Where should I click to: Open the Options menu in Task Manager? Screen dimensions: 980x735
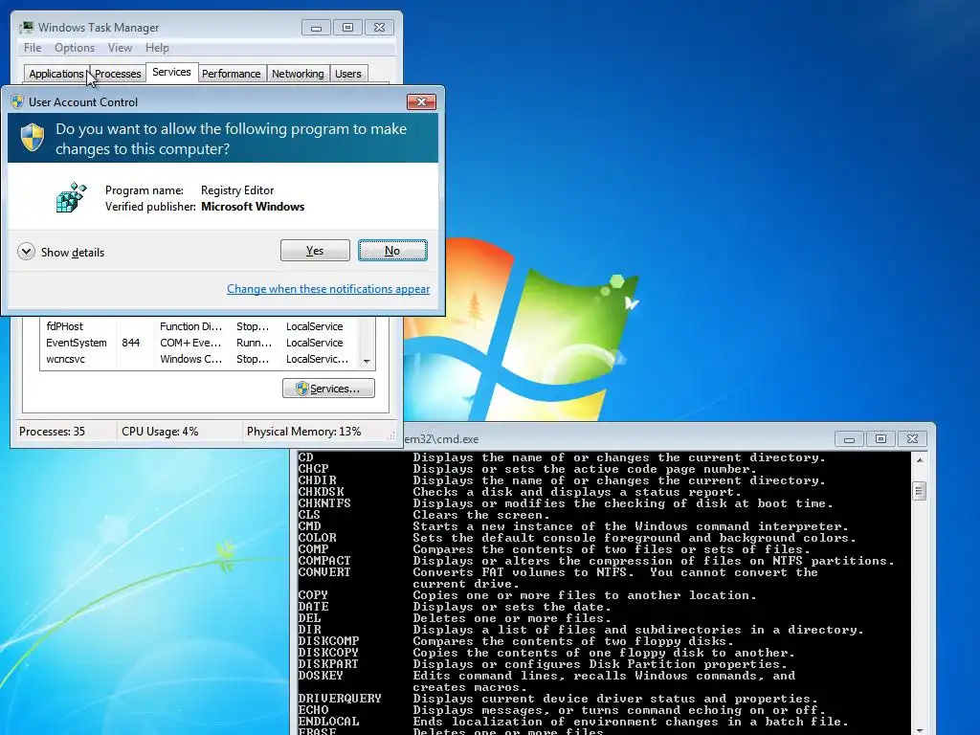coord(75,48)
